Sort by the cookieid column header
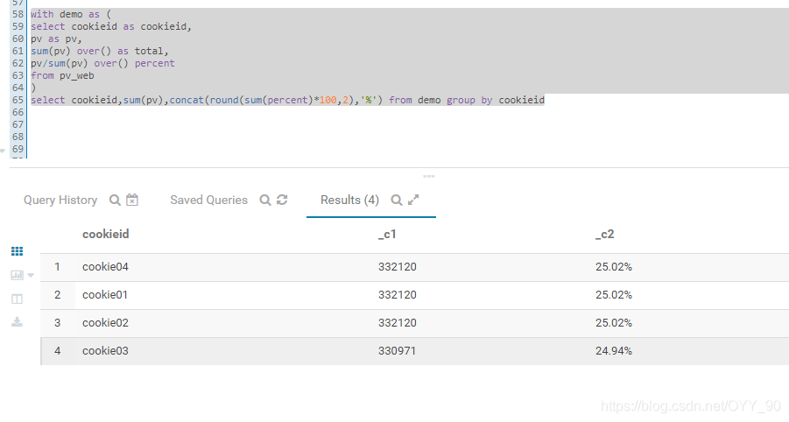789x422 pixels. click(106, 235)
